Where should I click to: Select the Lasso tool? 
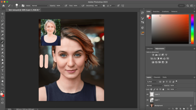tap(2, 21)
